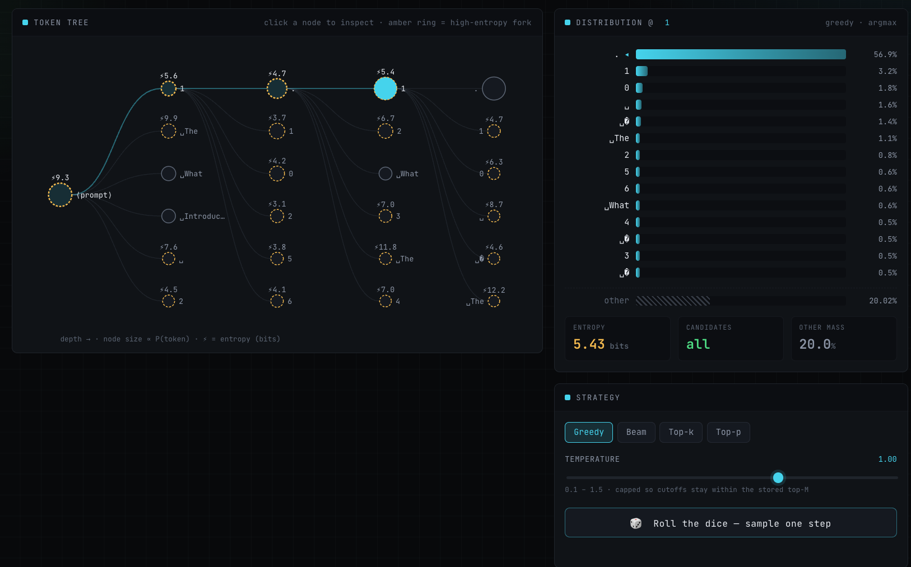The image size is (911, 567).
Task: Select the ␣The node with entropy 12.2
Action: pos(494,301)
